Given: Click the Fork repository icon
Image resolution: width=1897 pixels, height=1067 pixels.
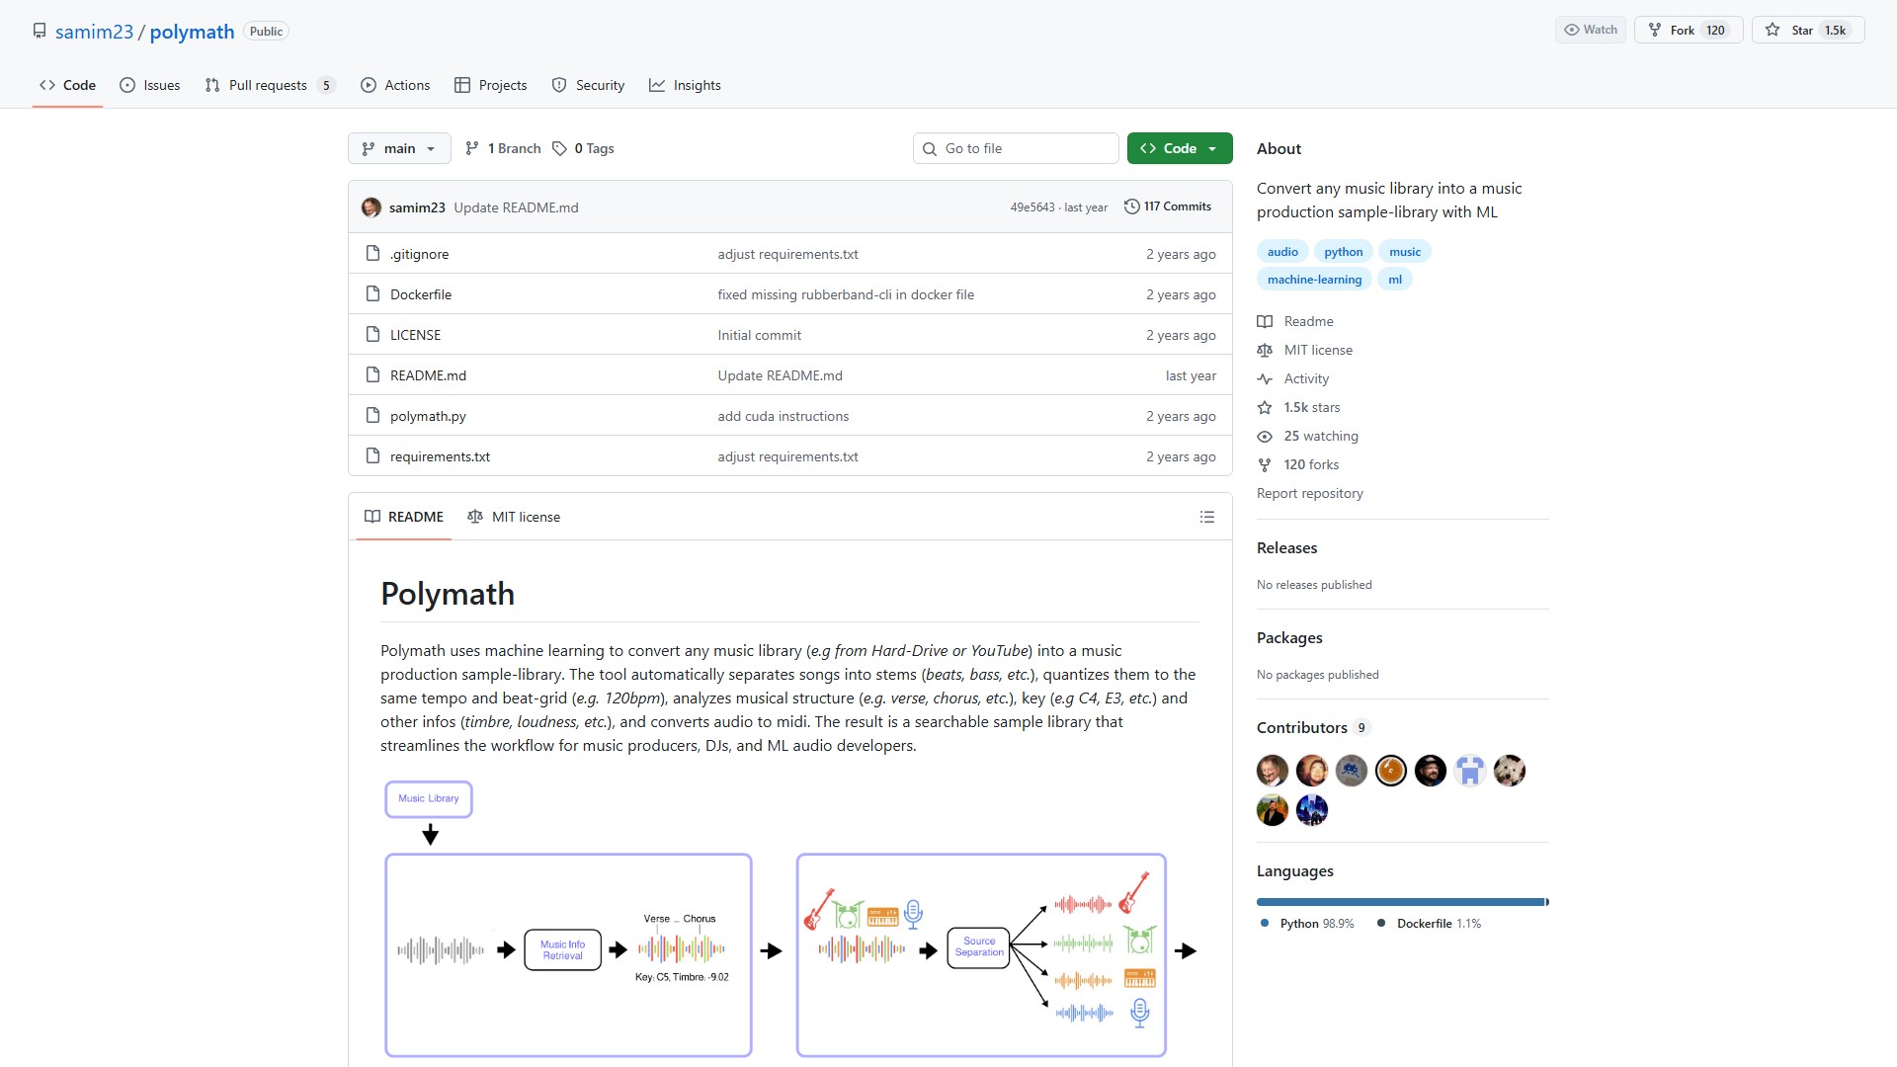Looking at the screenshot, I should 1655,31.
